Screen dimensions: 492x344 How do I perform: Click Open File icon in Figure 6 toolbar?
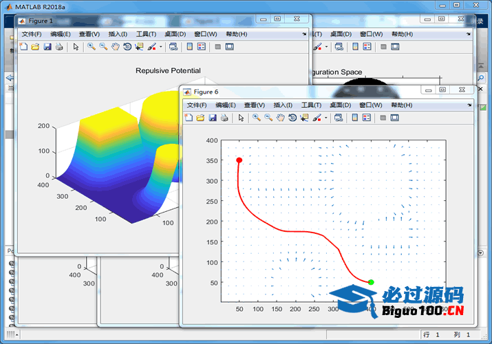[200, 118]
